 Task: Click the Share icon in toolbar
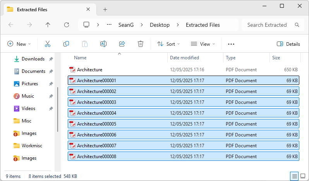pos(122,44)
